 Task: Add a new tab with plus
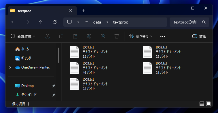83,11
